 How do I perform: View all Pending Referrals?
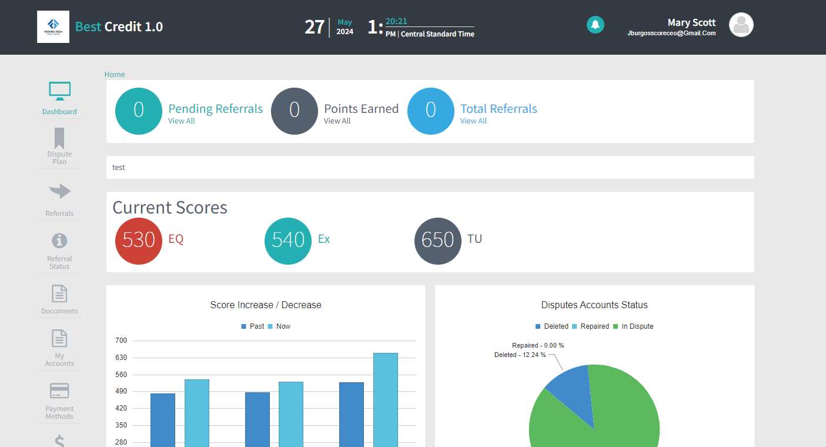182,121
